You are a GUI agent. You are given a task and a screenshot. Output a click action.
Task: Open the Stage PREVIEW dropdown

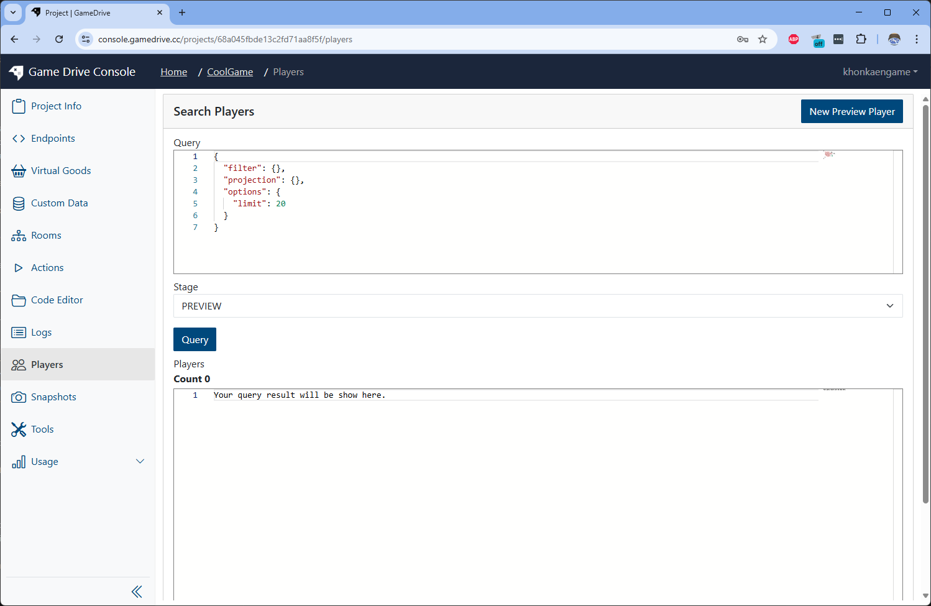[x=538, y=306]
